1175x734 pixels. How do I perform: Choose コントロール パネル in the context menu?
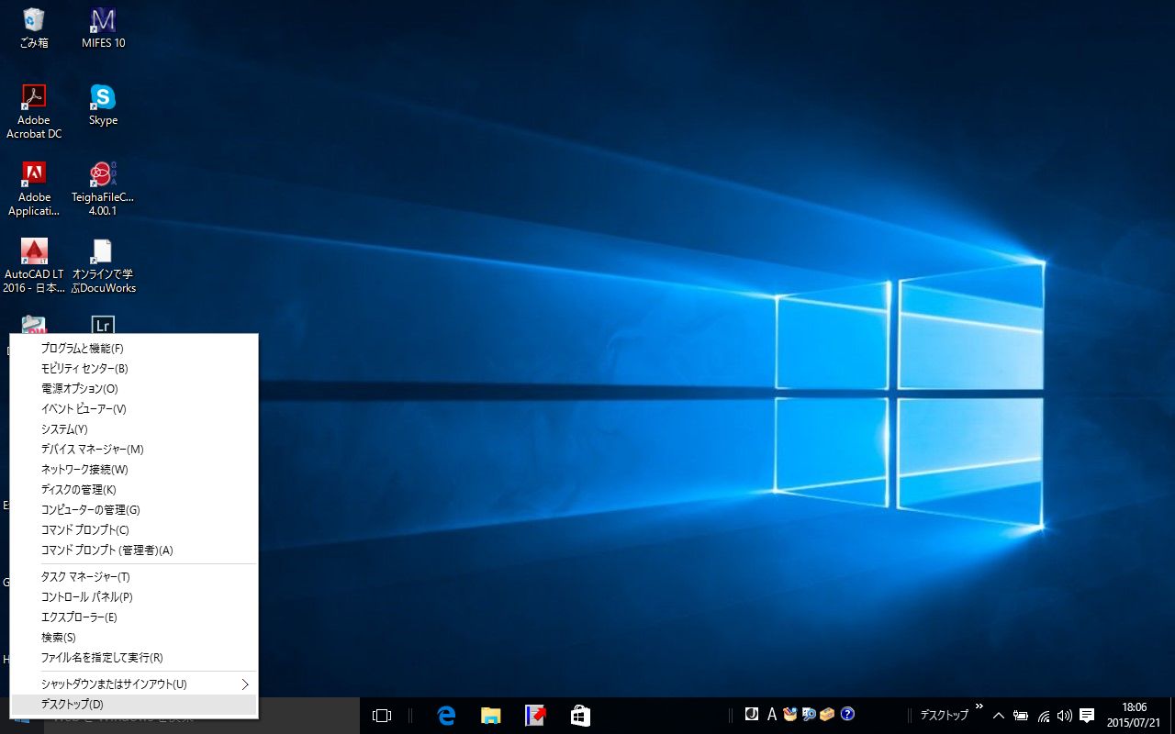[x=86, y=597]
